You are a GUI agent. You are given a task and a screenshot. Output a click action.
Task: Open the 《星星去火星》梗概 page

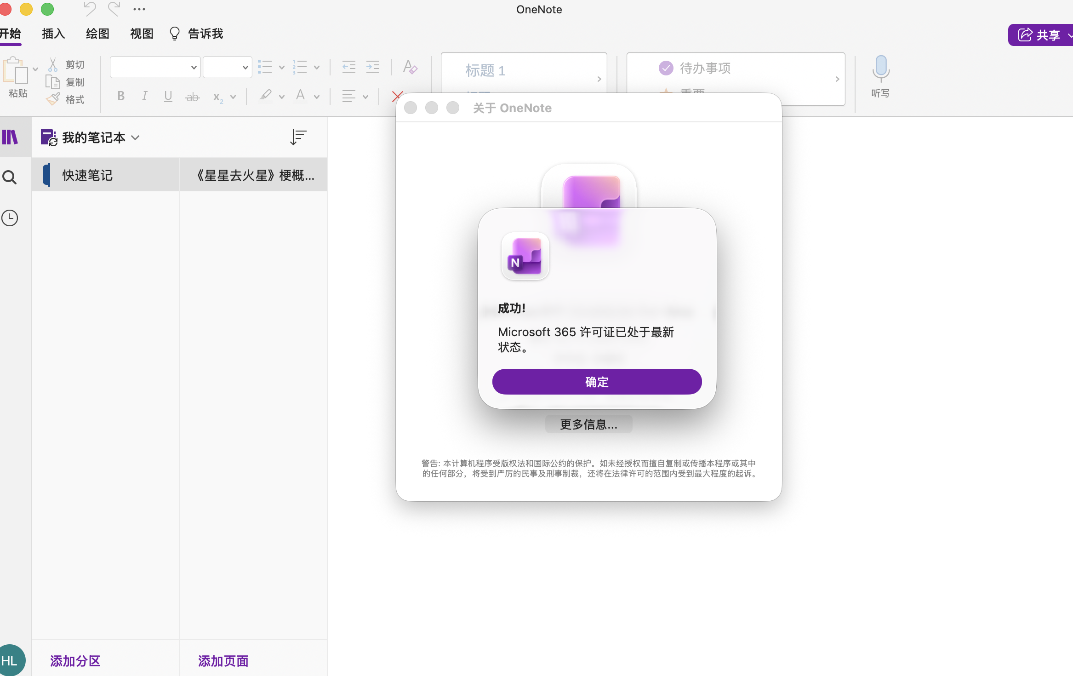(253, 175)
